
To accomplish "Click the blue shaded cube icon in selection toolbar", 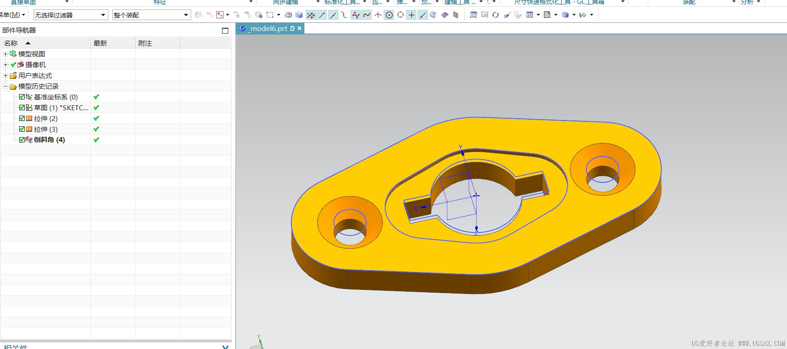I will [299, 15].
